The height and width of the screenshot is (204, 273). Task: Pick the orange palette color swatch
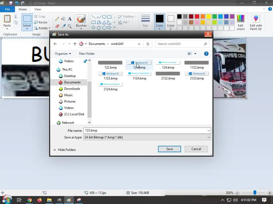[x=203, y=16]
